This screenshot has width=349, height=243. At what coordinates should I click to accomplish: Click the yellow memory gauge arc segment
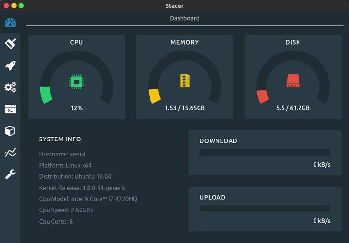[154, 96]
